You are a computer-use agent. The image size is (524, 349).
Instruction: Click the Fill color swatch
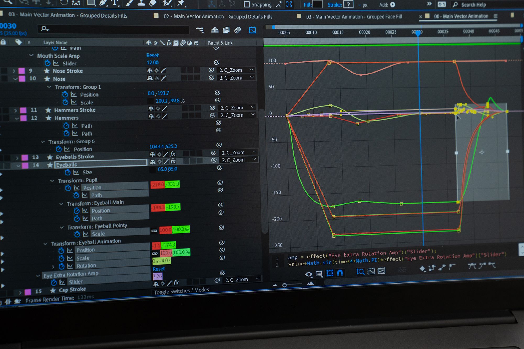317,4
